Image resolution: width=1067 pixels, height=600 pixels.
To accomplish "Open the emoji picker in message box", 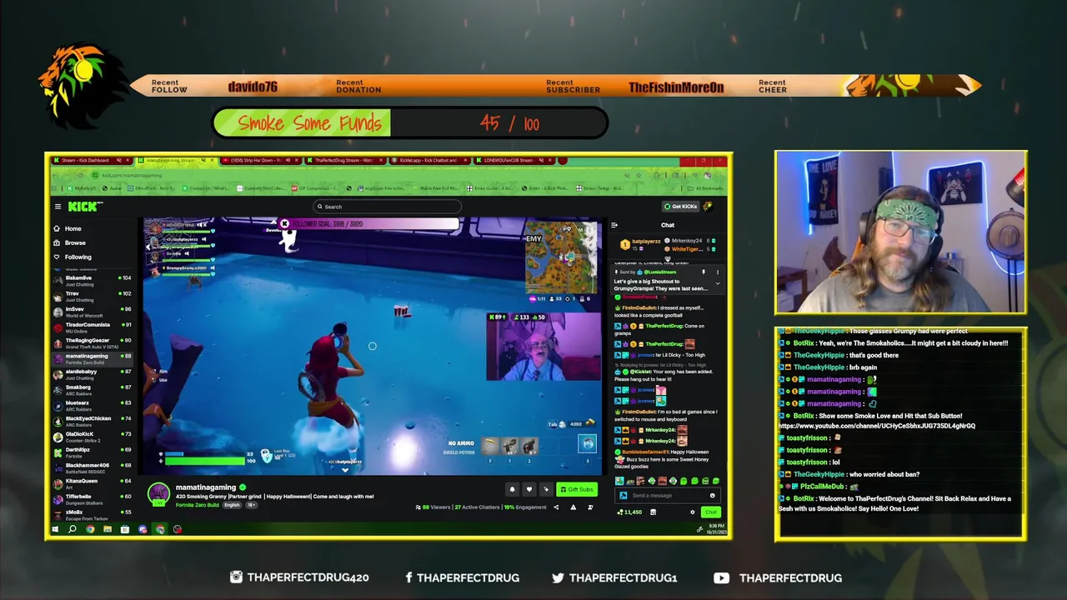I will 713,495.
